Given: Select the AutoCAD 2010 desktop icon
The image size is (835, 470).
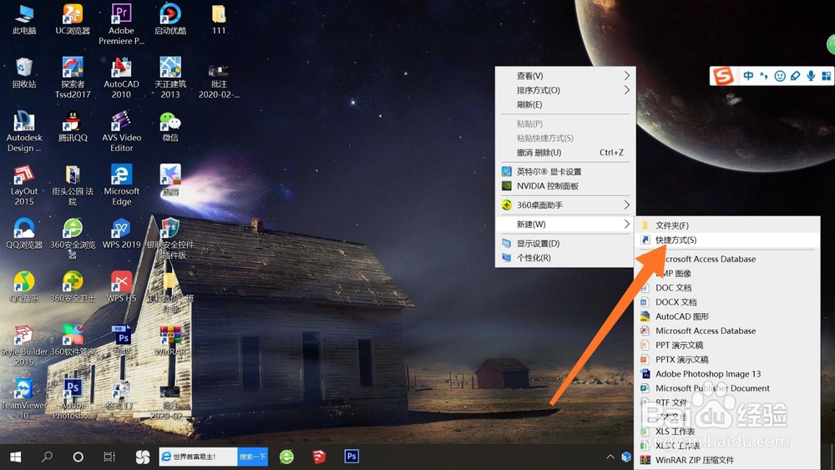Looking at the screenshot, I should 121,78.
